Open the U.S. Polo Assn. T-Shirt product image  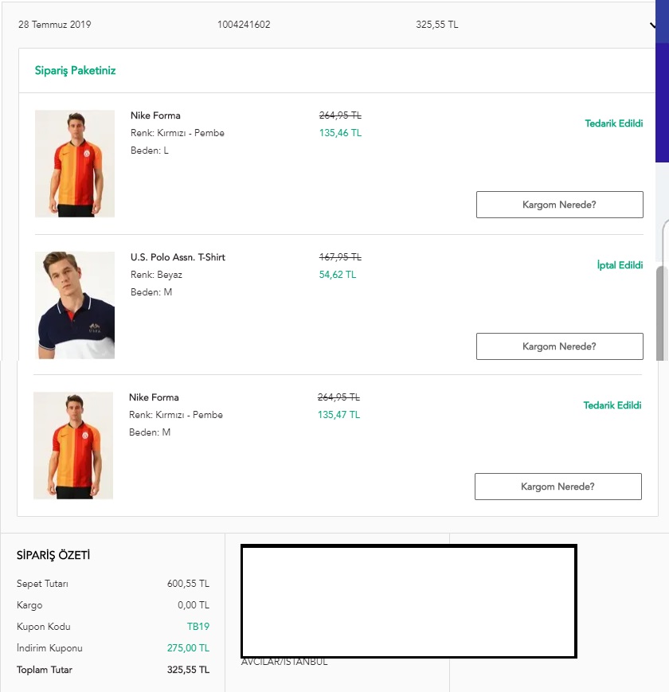pos(75,306)
